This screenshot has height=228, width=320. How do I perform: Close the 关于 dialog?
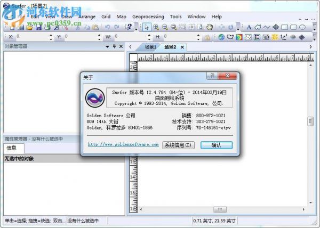228,76
